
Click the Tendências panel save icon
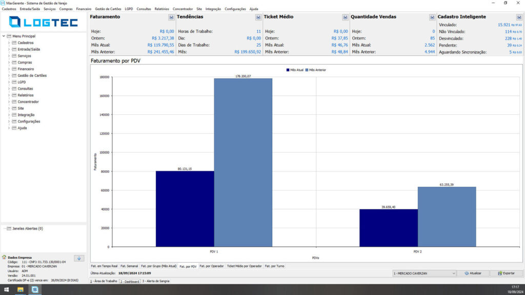click(x=258, y=17)
